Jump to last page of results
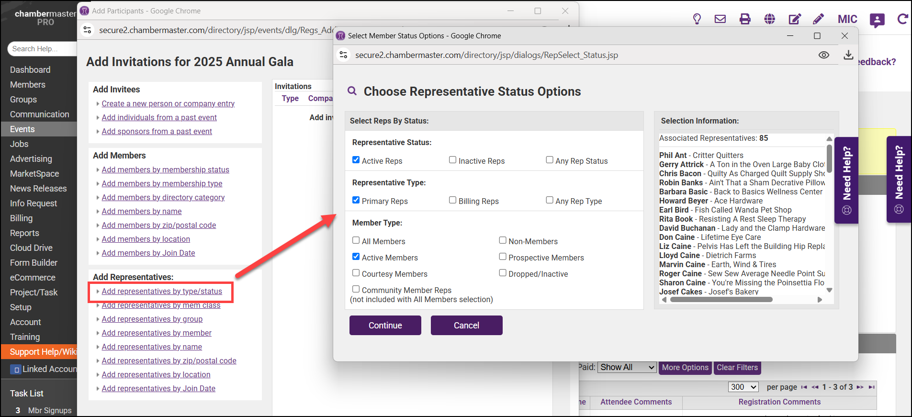Screen dimensions: 912x417 (x=872, y=387)
